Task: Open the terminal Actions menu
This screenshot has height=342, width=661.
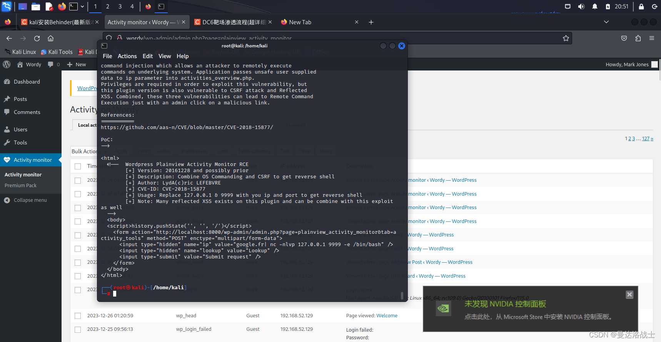Action: 127,56
